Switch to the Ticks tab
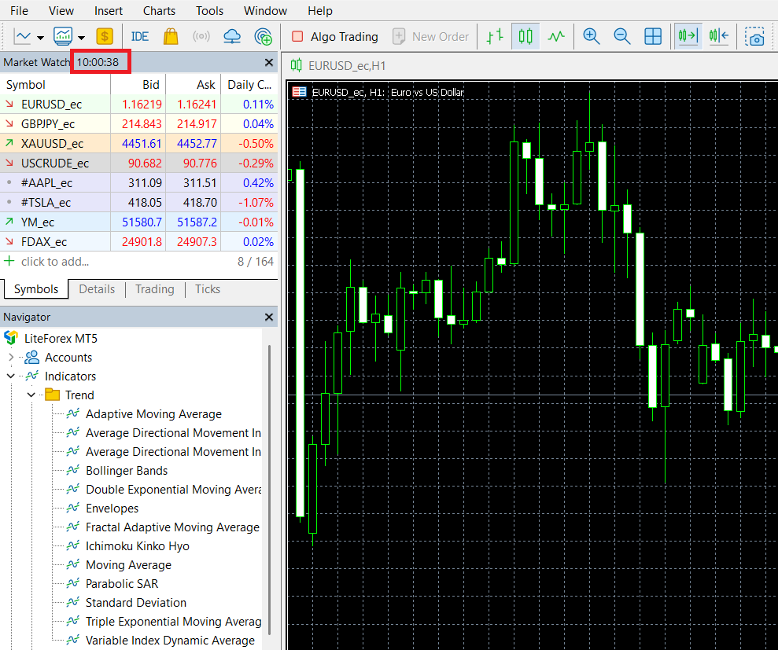This screenshot has width=778, height=650. click(208, 289)
